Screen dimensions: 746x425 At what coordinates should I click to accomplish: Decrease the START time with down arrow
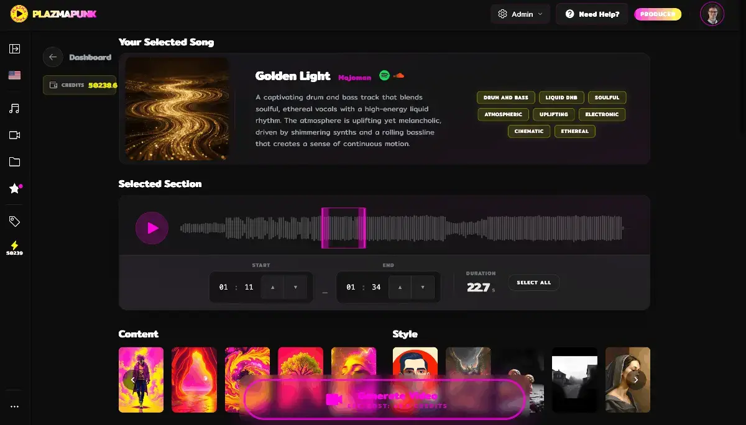point(295,287)
